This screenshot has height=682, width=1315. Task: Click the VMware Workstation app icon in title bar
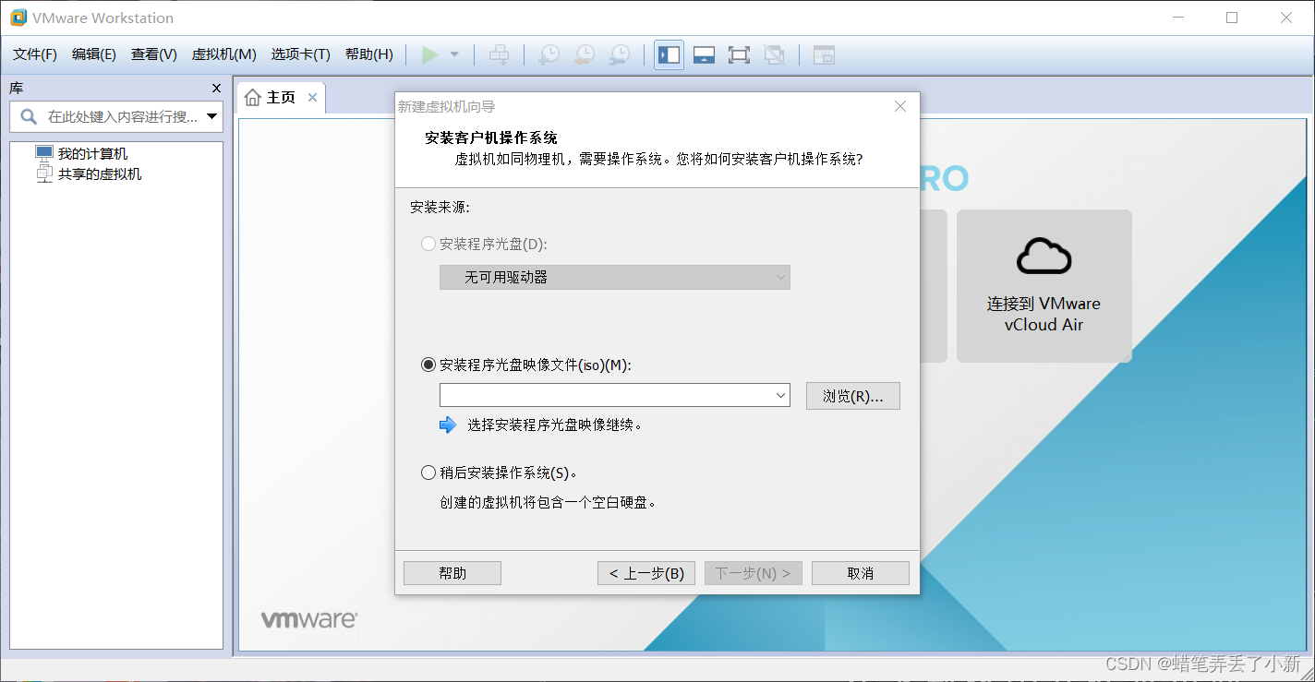tap(18, 18)
